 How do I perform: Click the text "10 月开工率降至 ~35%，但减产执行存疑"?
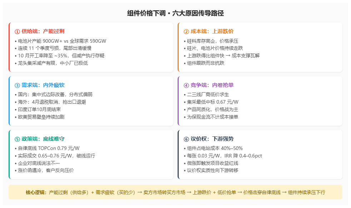point(60,56)
